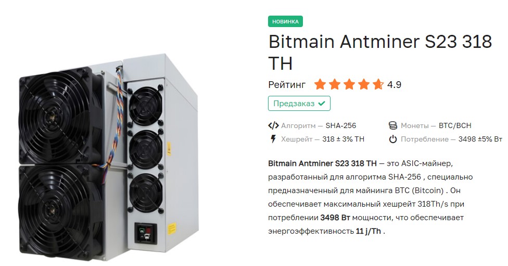This screenshot has height=266, width=508.
Task: Click the 4.9 rating value
Action: (394, 84)
